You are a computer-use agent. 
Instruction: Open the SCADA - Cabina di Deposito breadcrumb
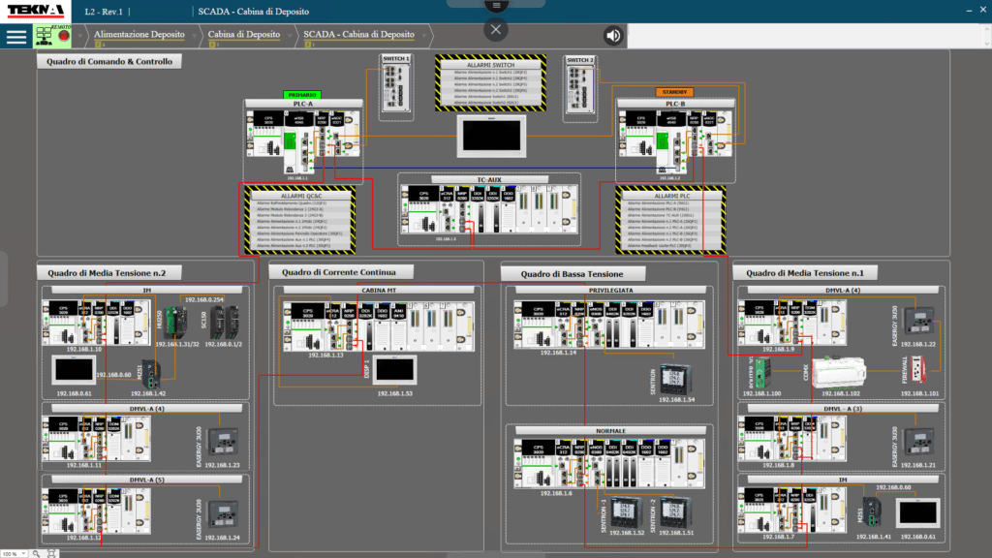point(359,35)
